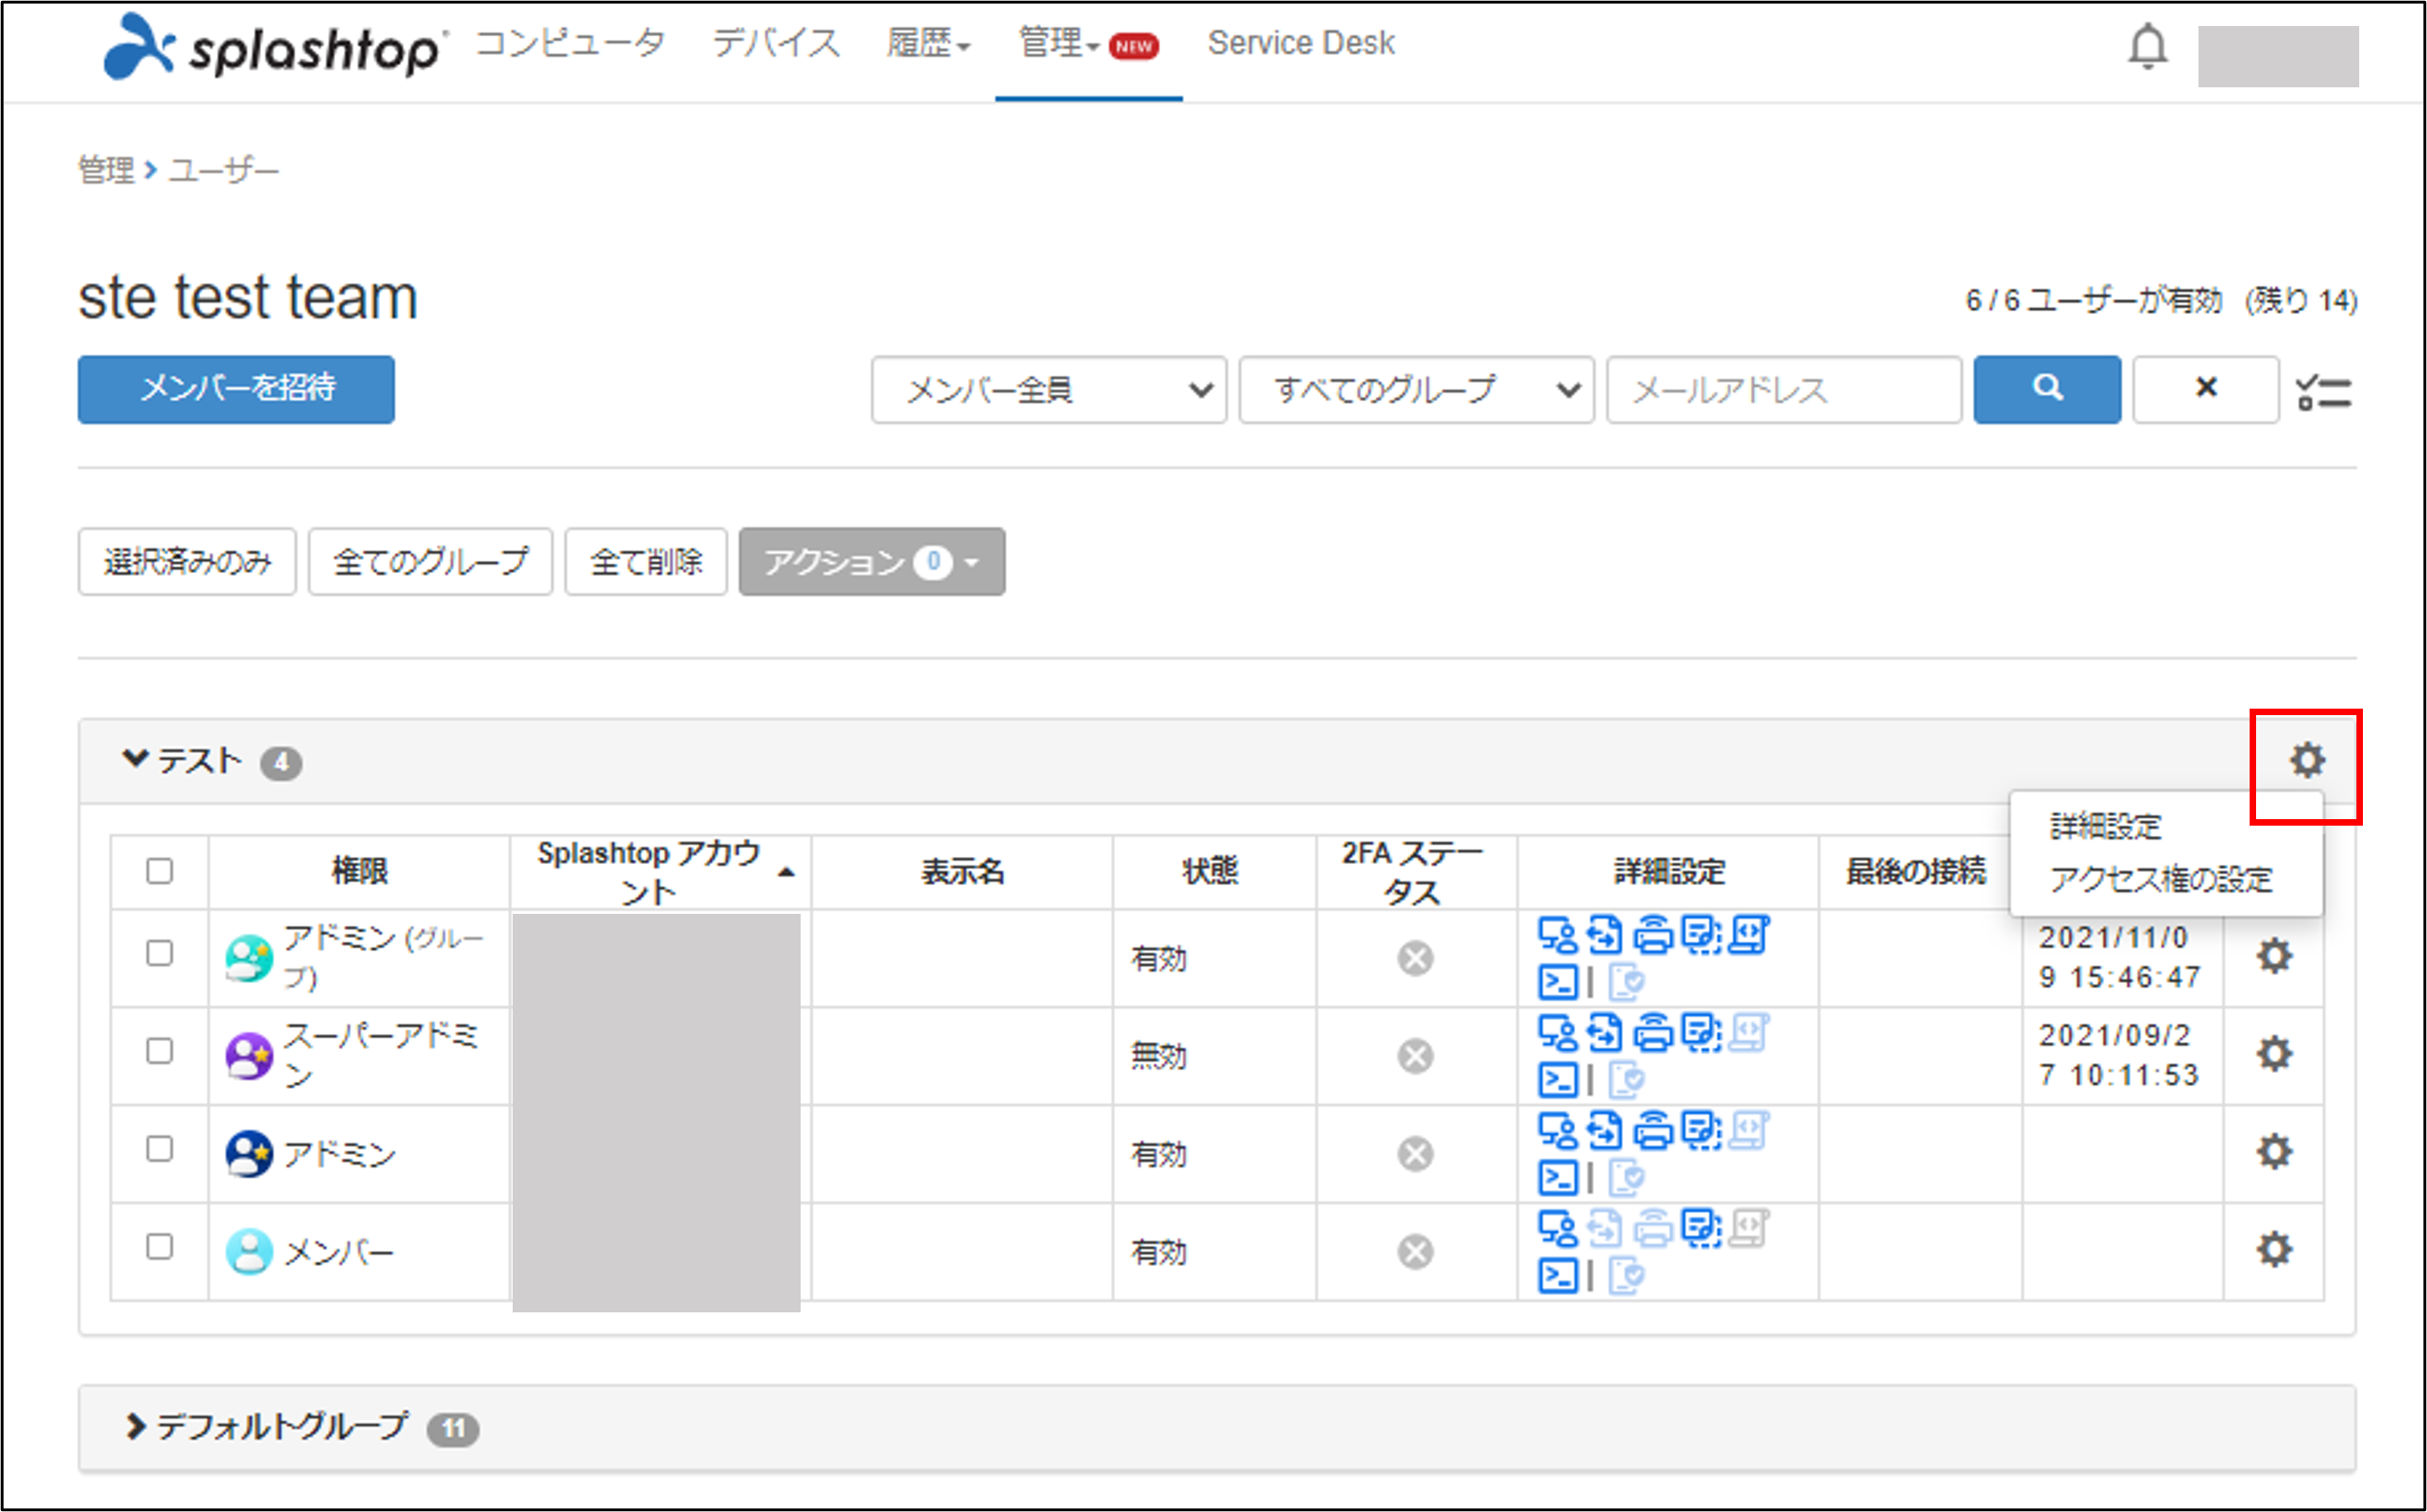Click the 管理 breadcrumb link
This screenshot has width=2427, height=1512.
pyautogui.click(x=106, y=170)
